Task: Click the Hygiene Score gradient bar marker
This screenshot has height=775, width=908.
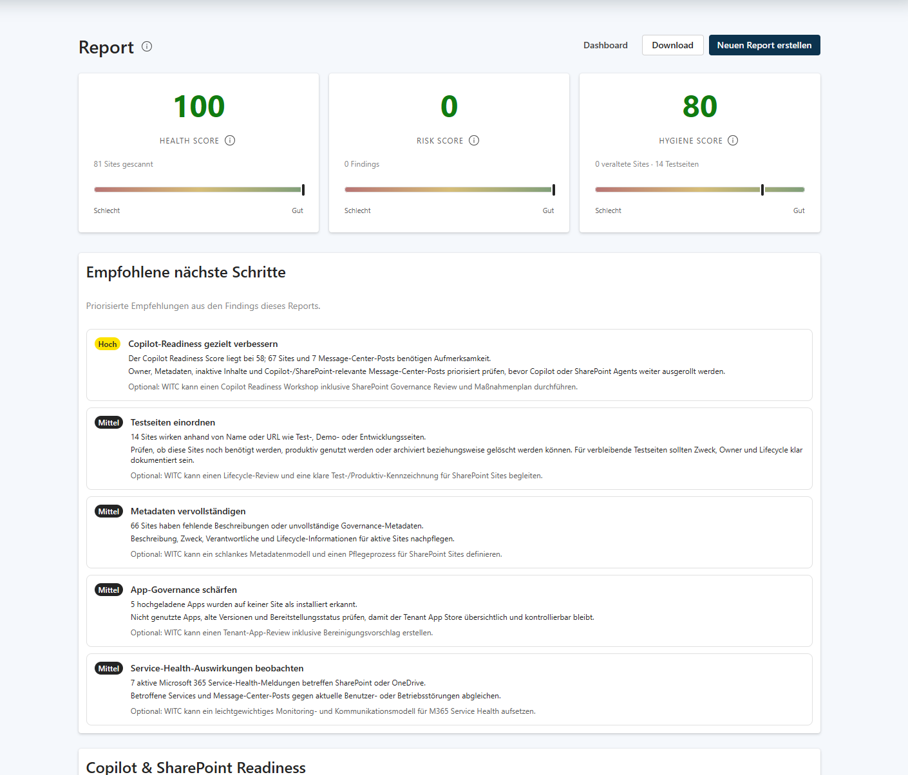Action: (762, 189)
